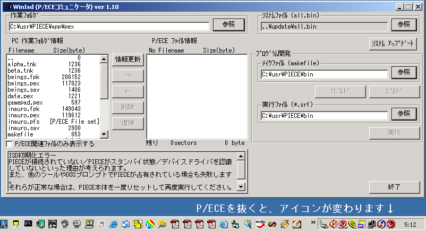Click 参照 beside the makefile path
426x231 pixels.
pyautogui.click(x=404, y=72)
